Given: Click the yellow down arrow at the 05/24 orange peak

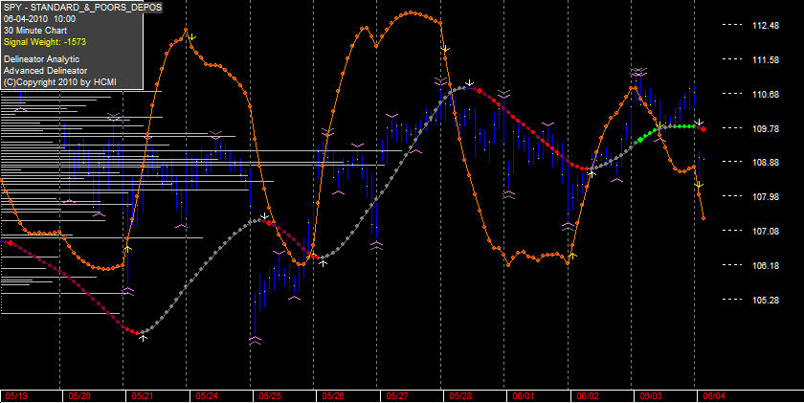Looking at the screenshot, I should [x=191, y=37].
